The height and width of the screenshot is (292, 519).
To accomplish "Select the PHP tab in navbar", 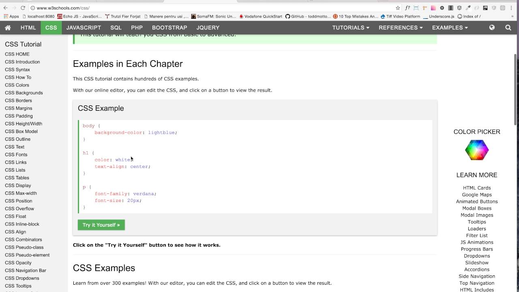I will tap(137, 28).
